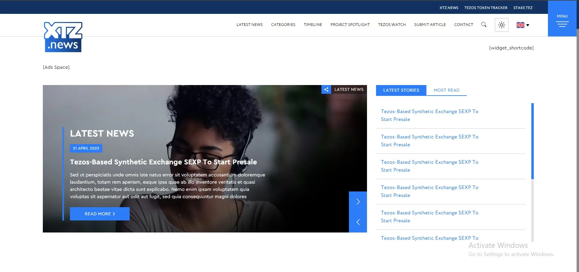Image resolution: width=579 pixels, height=272 pixels.
Task: Click the share icon on the slider
Action: [326, 90]
